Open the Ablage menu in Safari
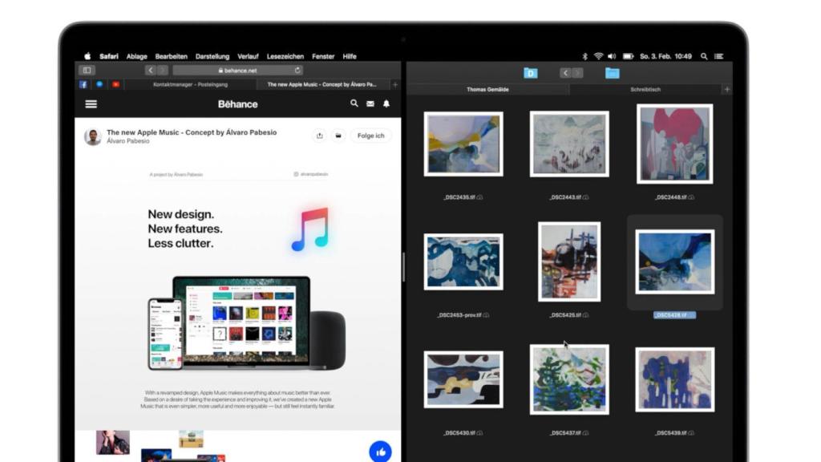This screenshot has height=462, width=821. tap(136, 57)
